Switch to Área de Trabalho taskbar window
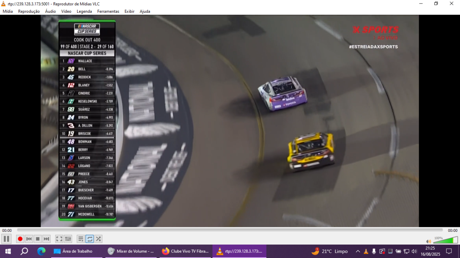 point(77,251)
